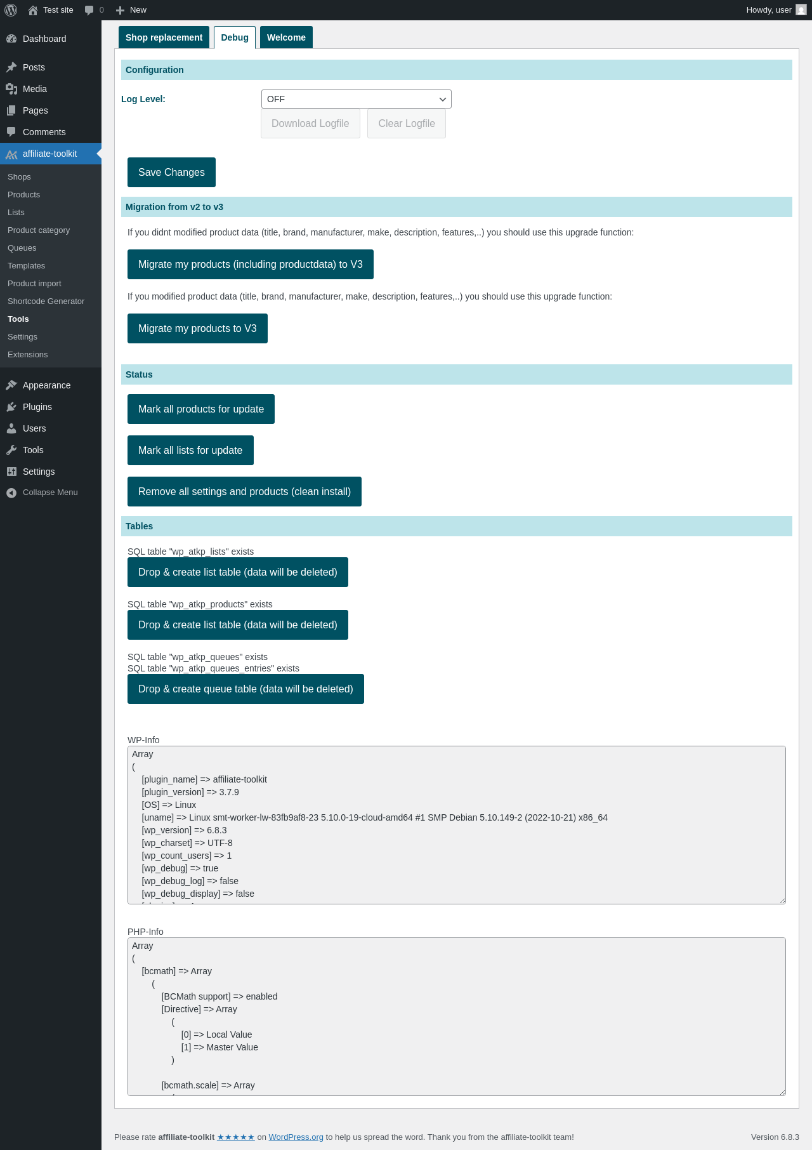Image resolution: width=812 pixels, height=1150 pixels.
Task: Click the Collapse Menu arrow icon
Action: pyautogui.click(x=11, y=492)
